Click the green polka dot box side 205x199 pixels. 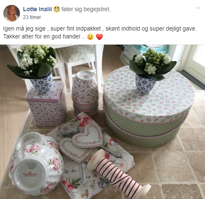coord(144,133)
